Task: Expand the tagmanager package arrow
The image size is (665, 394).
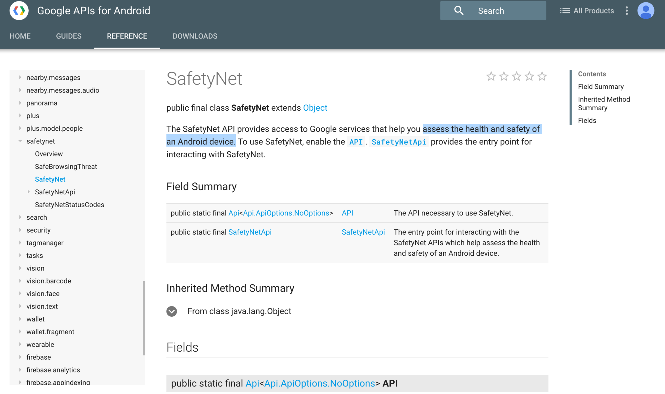Action: [x=20, y=243]
